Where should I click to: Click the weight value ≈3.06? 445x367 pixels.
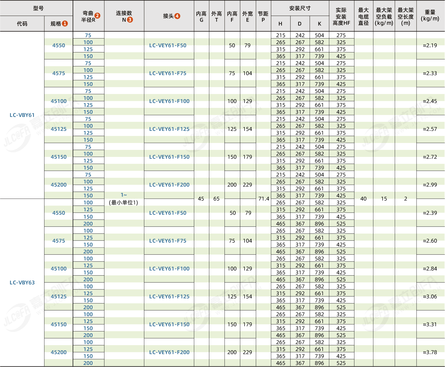430,297
